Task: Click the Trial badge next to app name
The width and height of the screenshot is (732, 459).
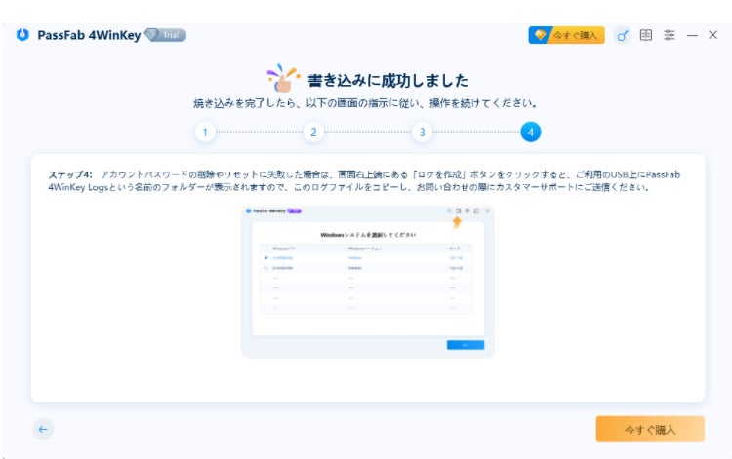Action: pyautogui.click(x=166, y=35)
